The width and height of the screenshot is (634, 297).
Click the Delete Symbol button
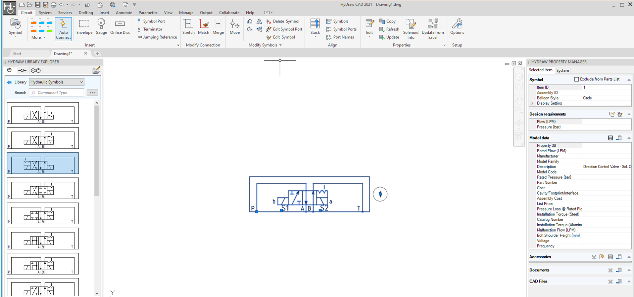point(283,21)
